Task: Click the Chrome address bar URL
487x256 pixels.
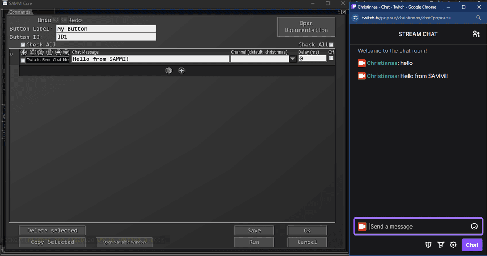Action: (407, 18)
